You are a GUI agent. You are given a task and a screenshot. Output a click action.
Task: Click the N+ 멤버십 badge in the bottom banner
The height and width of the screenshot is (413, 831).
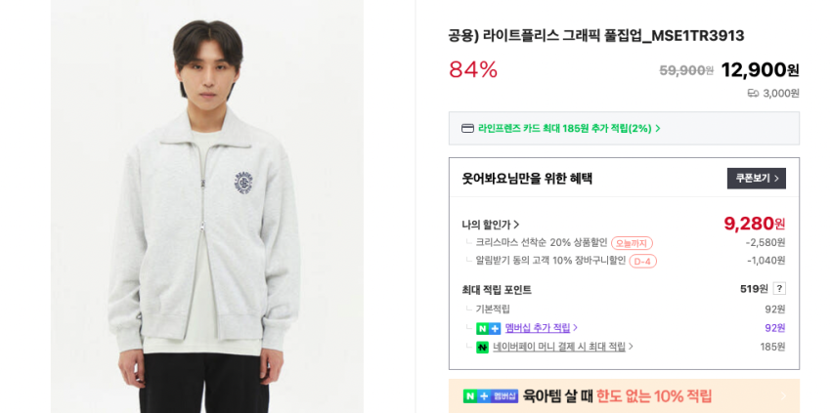point(491,395)
